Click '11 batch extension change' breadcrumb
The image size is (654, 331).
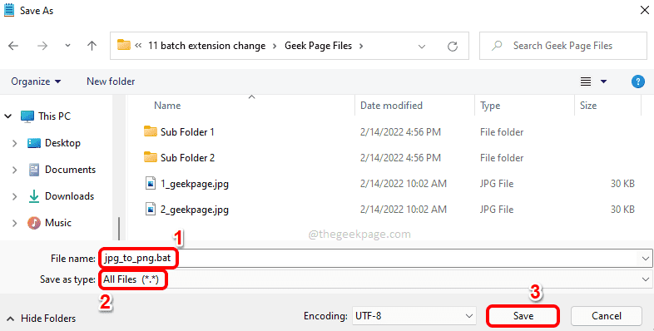point(207,46)
